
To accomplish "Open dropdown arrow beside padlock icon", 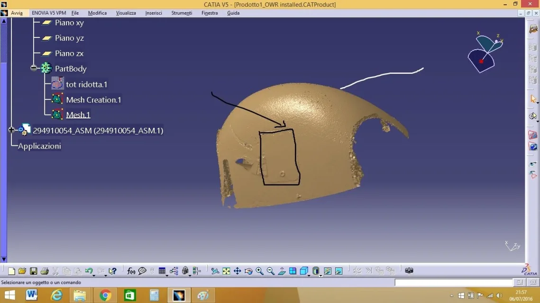I will coord(190,275).
